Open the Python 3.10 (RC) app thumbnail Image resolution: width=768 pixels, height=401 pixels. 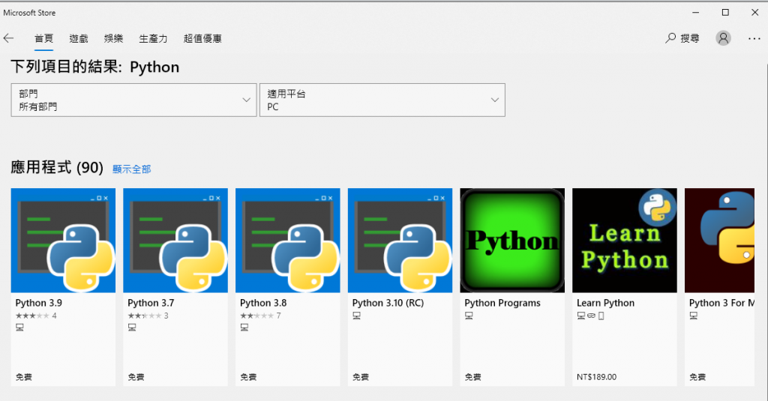(x=400, y=241)
